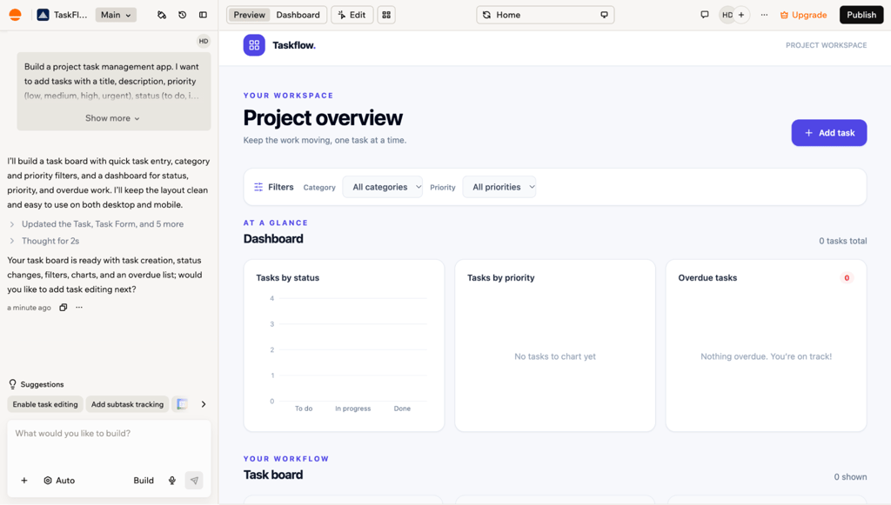This screenshot has width=891, height=505.
Task: Click Enable task editing suggestion
Action: 45,404
